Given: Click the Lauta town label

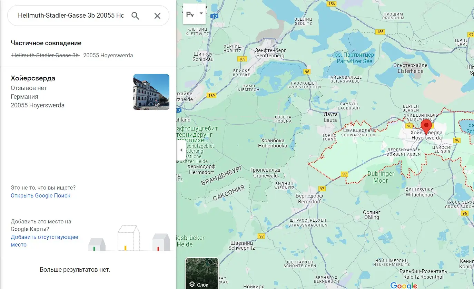Looking at the screenshot, I should click(330, 117).
